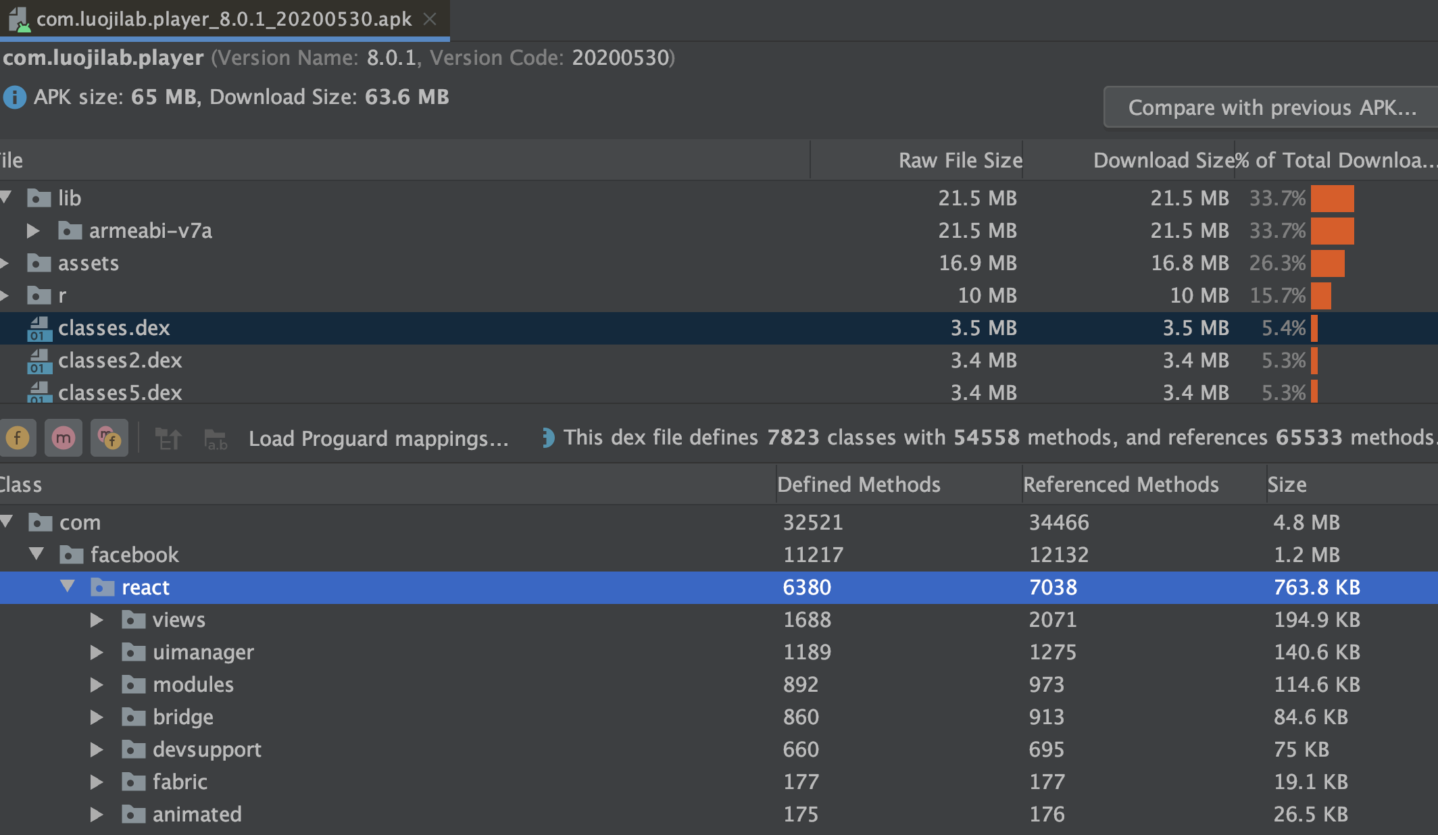This screenshot has width=1438, height=835.
Task: Toggle show referenced methods and fields
Action: (x=109, y=438)
